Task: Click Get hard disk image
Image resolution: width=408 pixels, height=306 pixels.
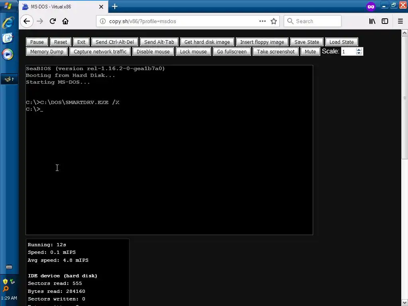Action: 207,42
